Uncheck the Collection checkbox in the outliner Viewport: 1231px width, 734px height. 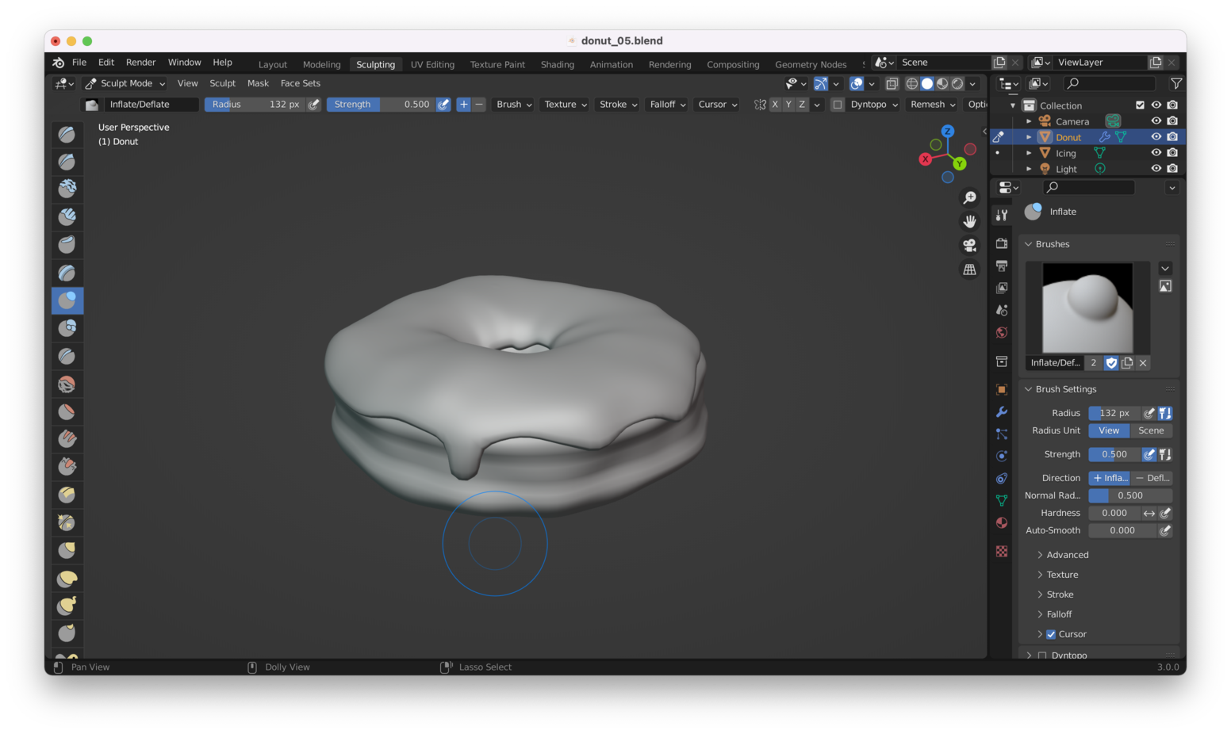[1140, 105]
